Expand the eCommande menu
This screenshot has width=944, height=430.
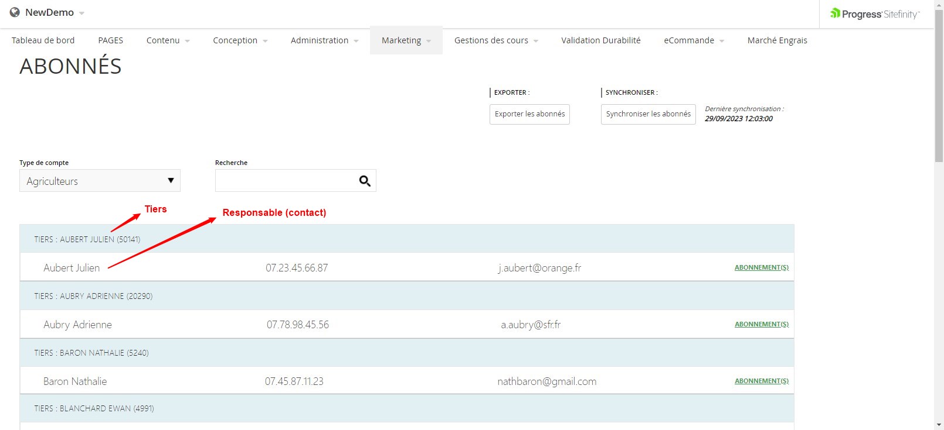click(694, 40)
